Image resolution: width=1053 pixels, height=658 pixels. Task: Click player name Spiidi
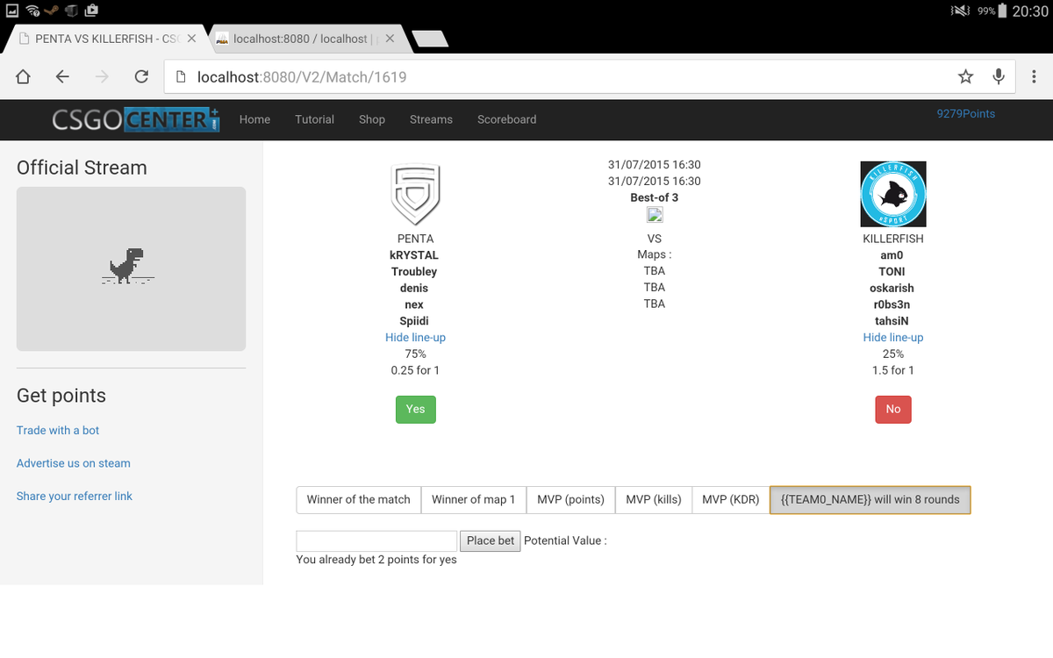click(x=414, y=321)
